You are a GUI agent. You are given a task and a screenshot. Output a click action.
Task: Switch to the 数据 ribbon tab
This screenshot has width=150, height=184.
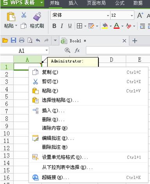coord(138,3)
